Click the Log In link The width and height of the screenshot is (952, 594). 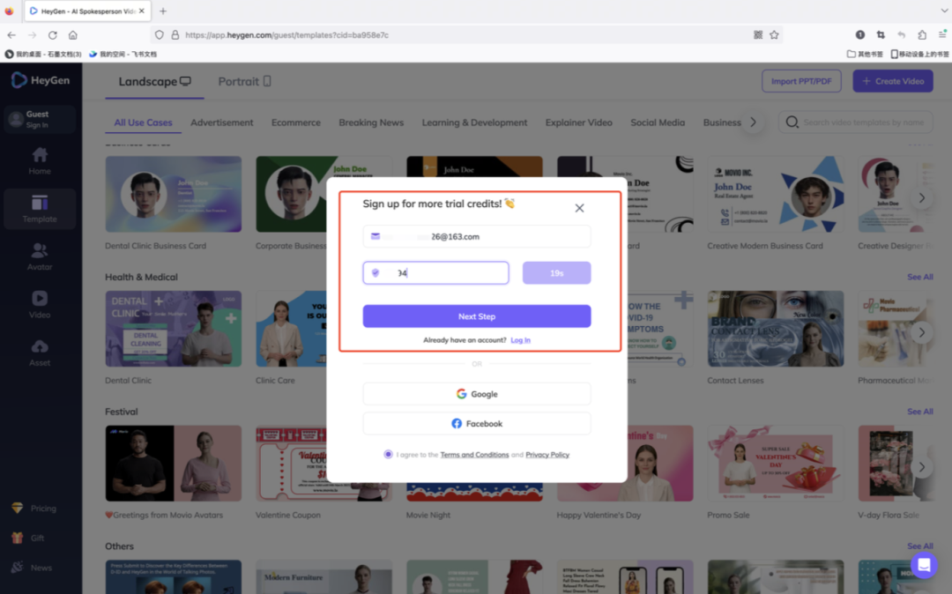pyautogui.click(x=520, y=340)
